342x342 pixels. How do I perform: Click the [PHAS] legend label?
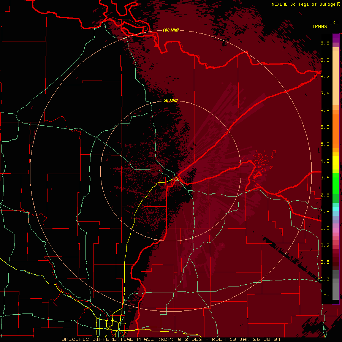(x=321, y=26)
